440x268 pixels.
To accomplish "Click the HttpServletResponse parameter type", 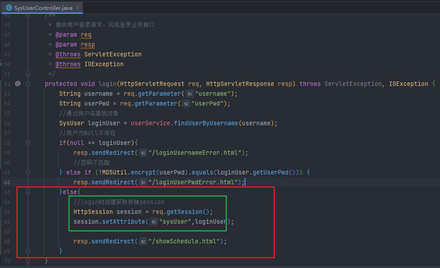I will click(x=240, y=84).
